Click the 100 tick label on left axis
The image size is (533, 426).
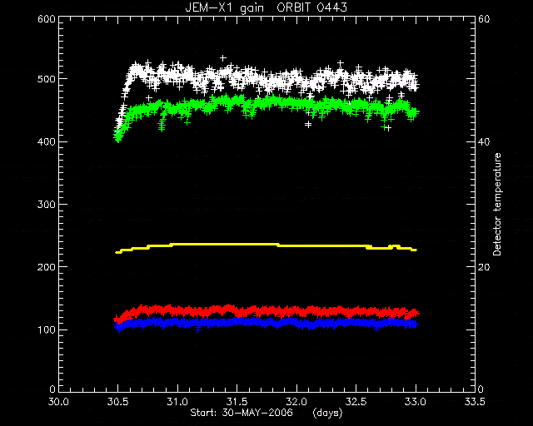(47, 329)
